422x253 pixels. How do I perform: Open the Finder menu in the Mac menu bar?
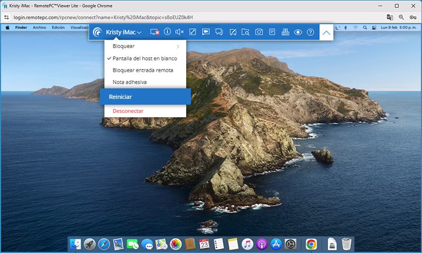pyautogui.click(x=21, y=27)
